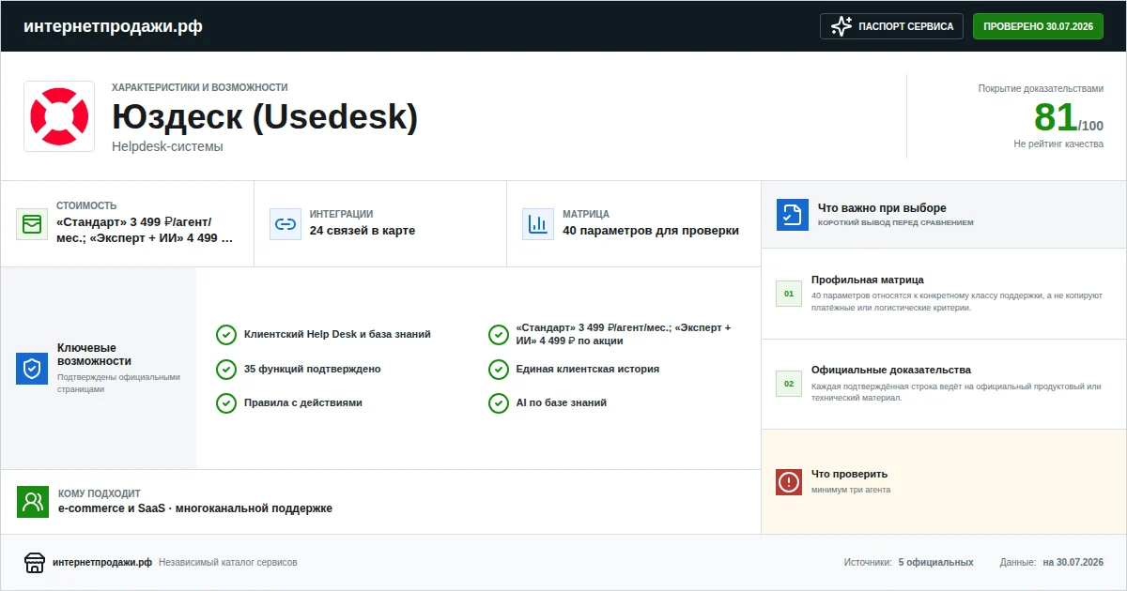Click the sparkle icon in Паспорт сервиса
Viewport: 1127px width, 591px height.
click(841, 26)
